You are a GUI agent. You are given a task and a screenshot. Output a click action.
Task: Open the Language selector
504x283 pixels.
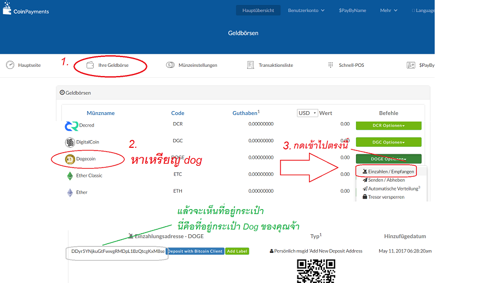point(423,10)
